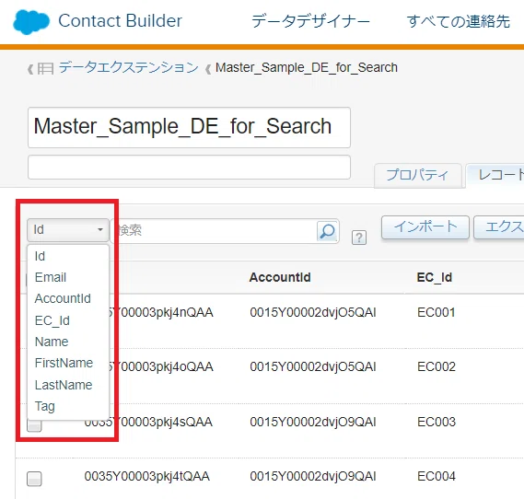Click AccountId value in the EC003 row
Viewport: 524px width, 499px height.
coord(313,422)
